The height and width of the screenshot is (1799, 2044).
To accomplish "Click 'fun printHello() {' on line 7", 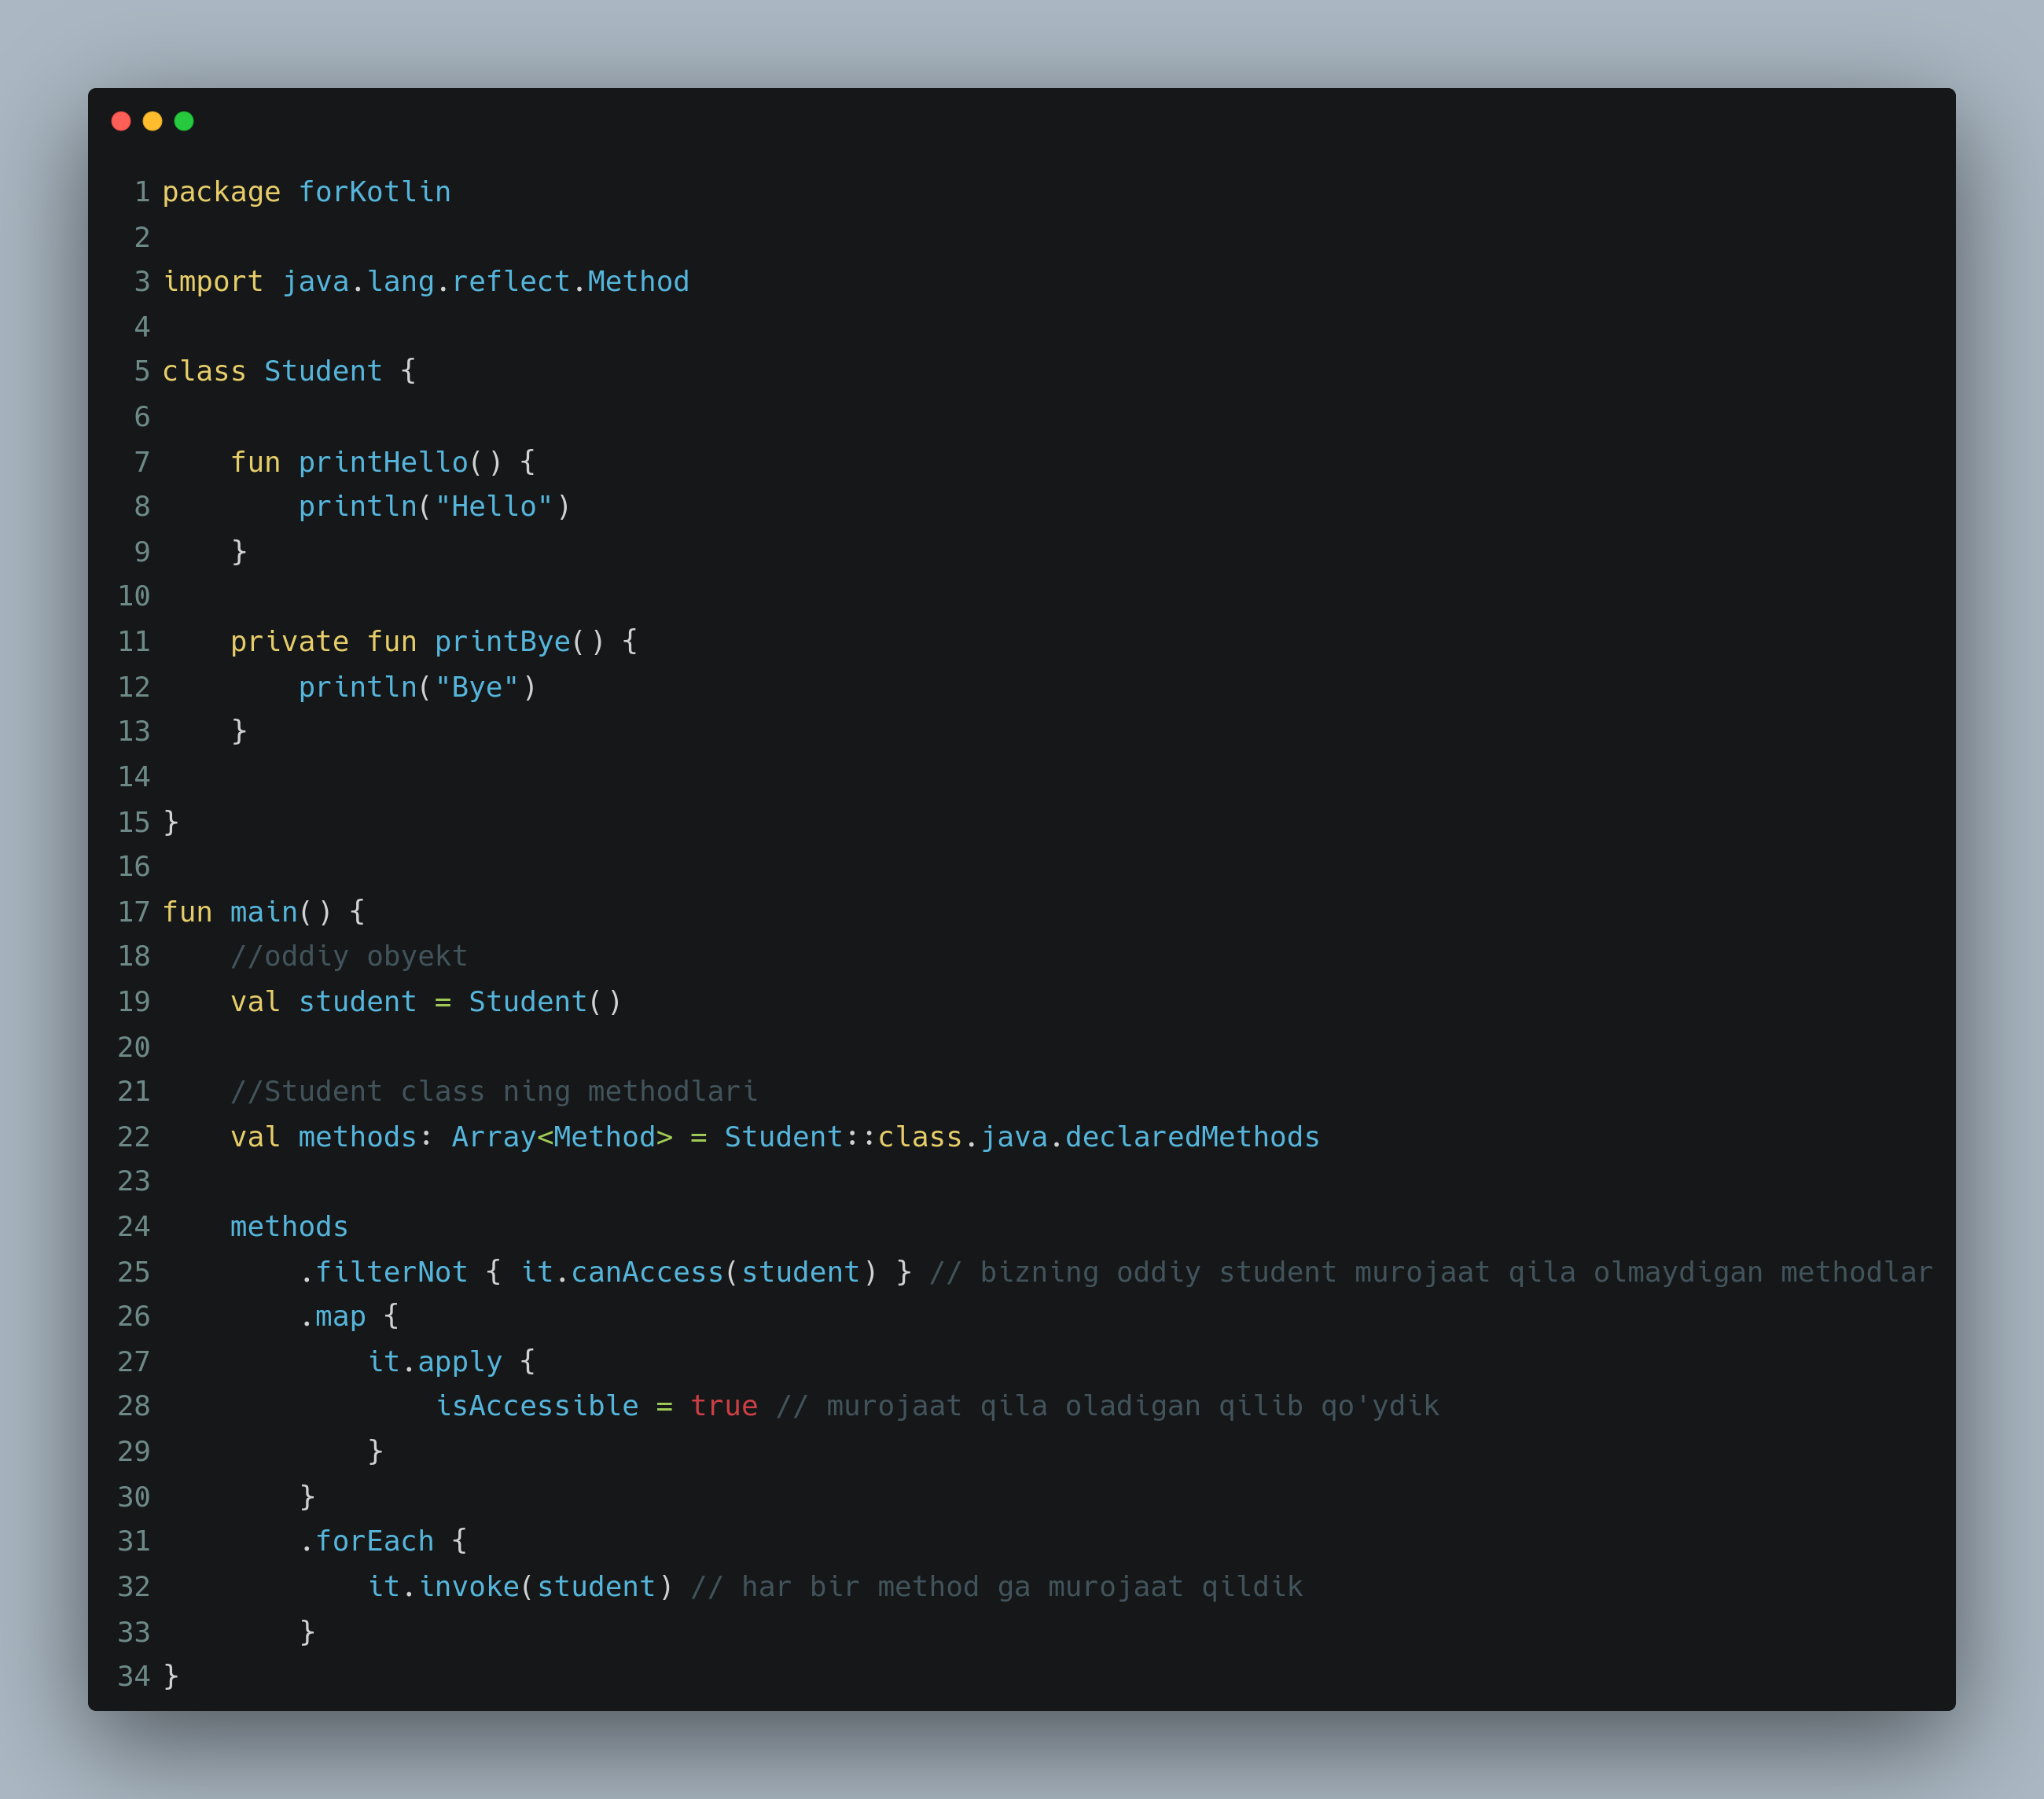I will (x=383, y=462).
